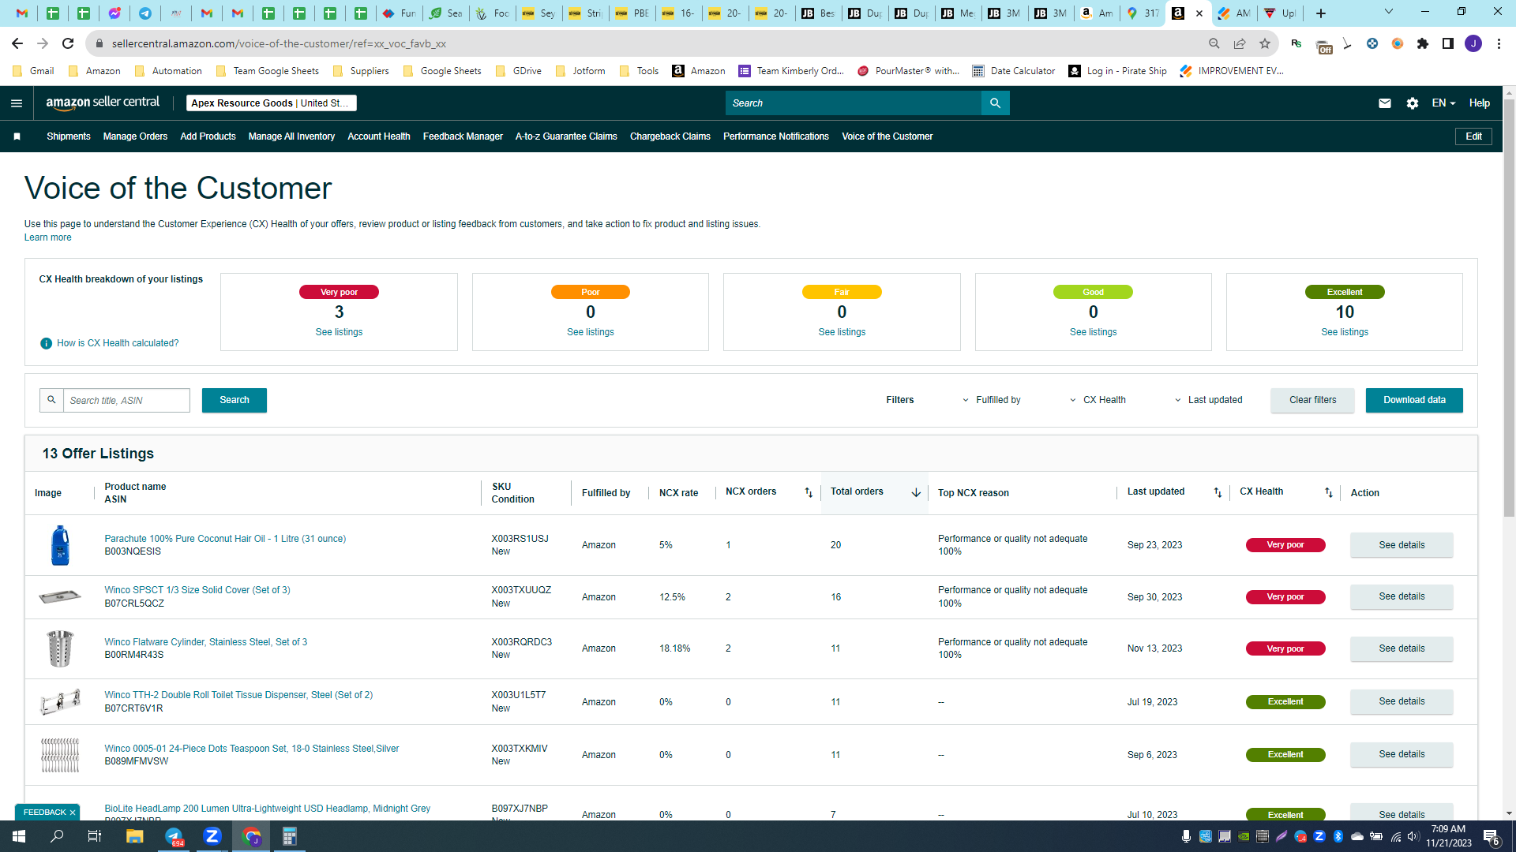Open the Date Calculator bookmark
Viewport: 1516px width, 852px height.
[1014, 71]
